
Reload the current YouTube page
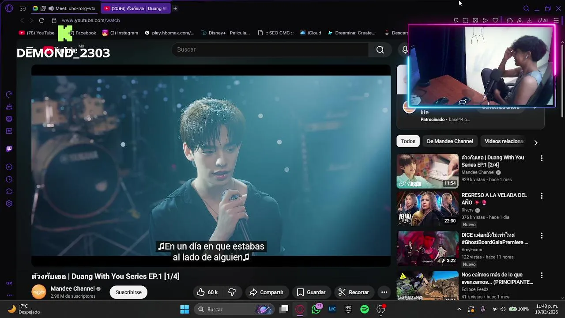(x=41, y=20)
